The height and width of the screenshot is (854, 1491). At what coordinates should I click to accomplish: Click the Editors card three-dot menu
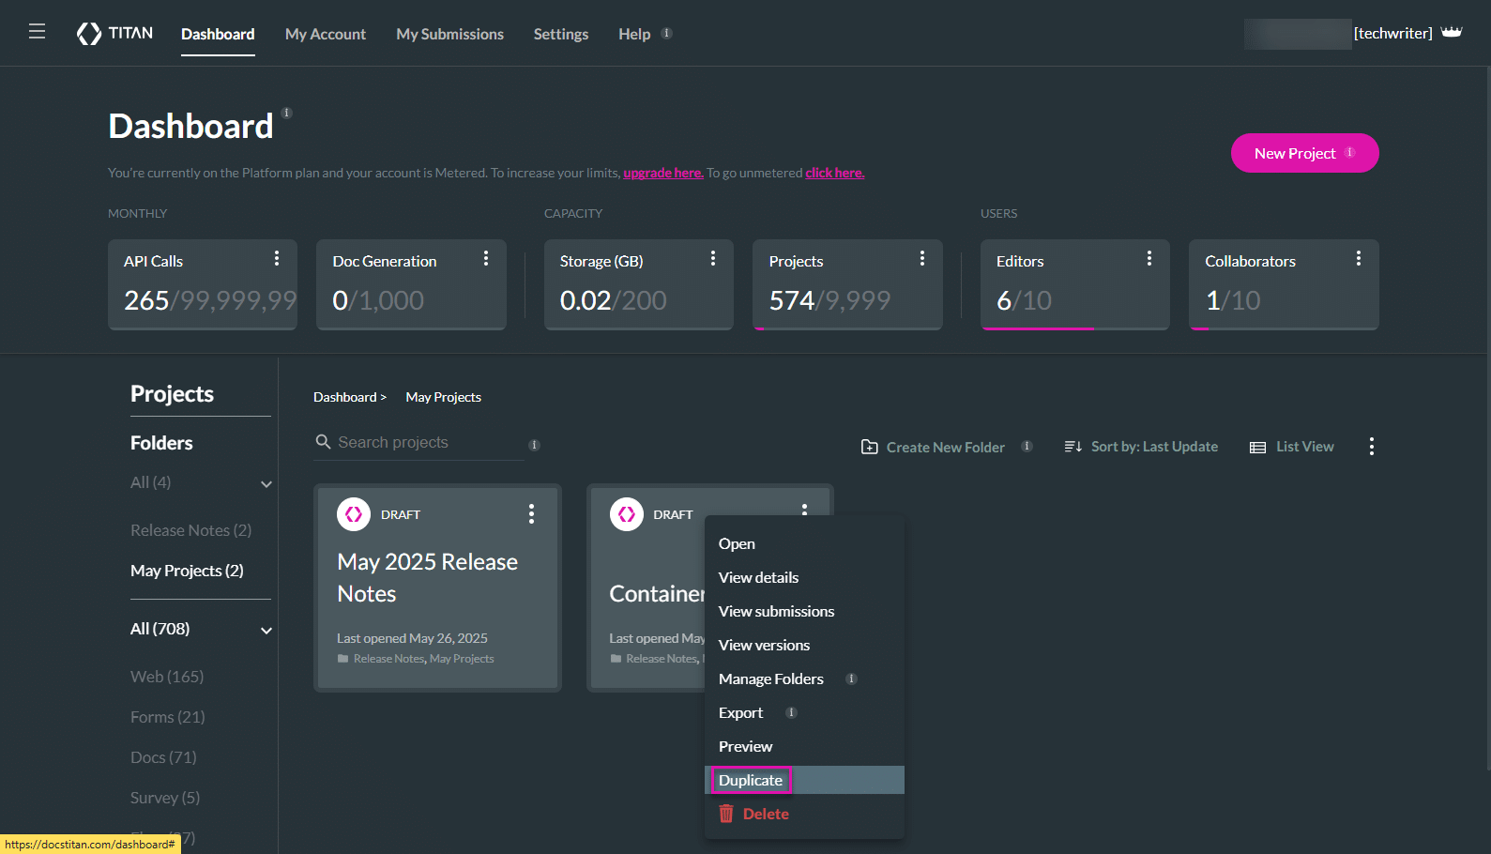pyautogui.click(x=1149, y=259)
